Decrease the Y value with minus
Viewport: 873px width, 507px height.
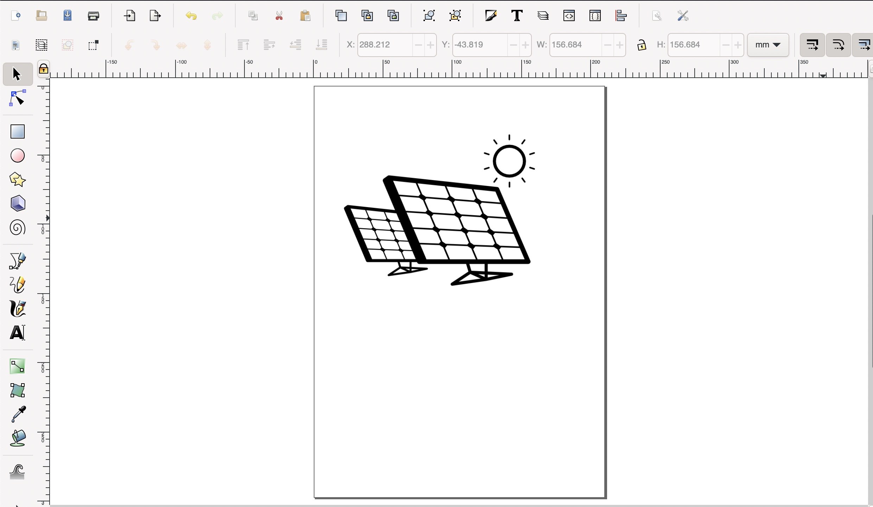513,45
